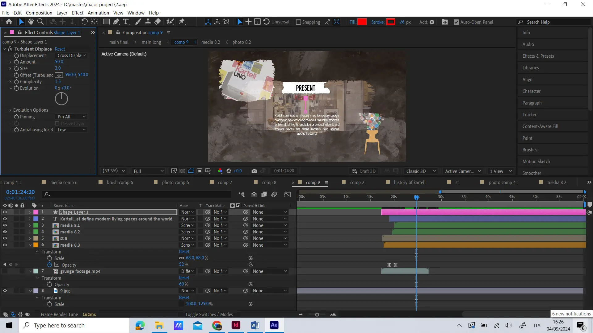Open the Resolution dropdown showing Full

[148, 171]
